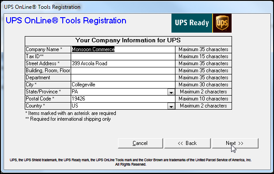Screen dimensions: 274x174
Task: Click the 'State/Province *' label
Action: pyautogui.click(x=43, y=92)
